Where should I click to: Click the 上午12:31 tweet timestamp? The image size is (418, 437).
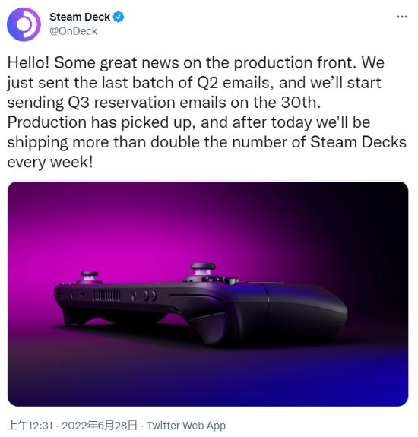(30, 426)
